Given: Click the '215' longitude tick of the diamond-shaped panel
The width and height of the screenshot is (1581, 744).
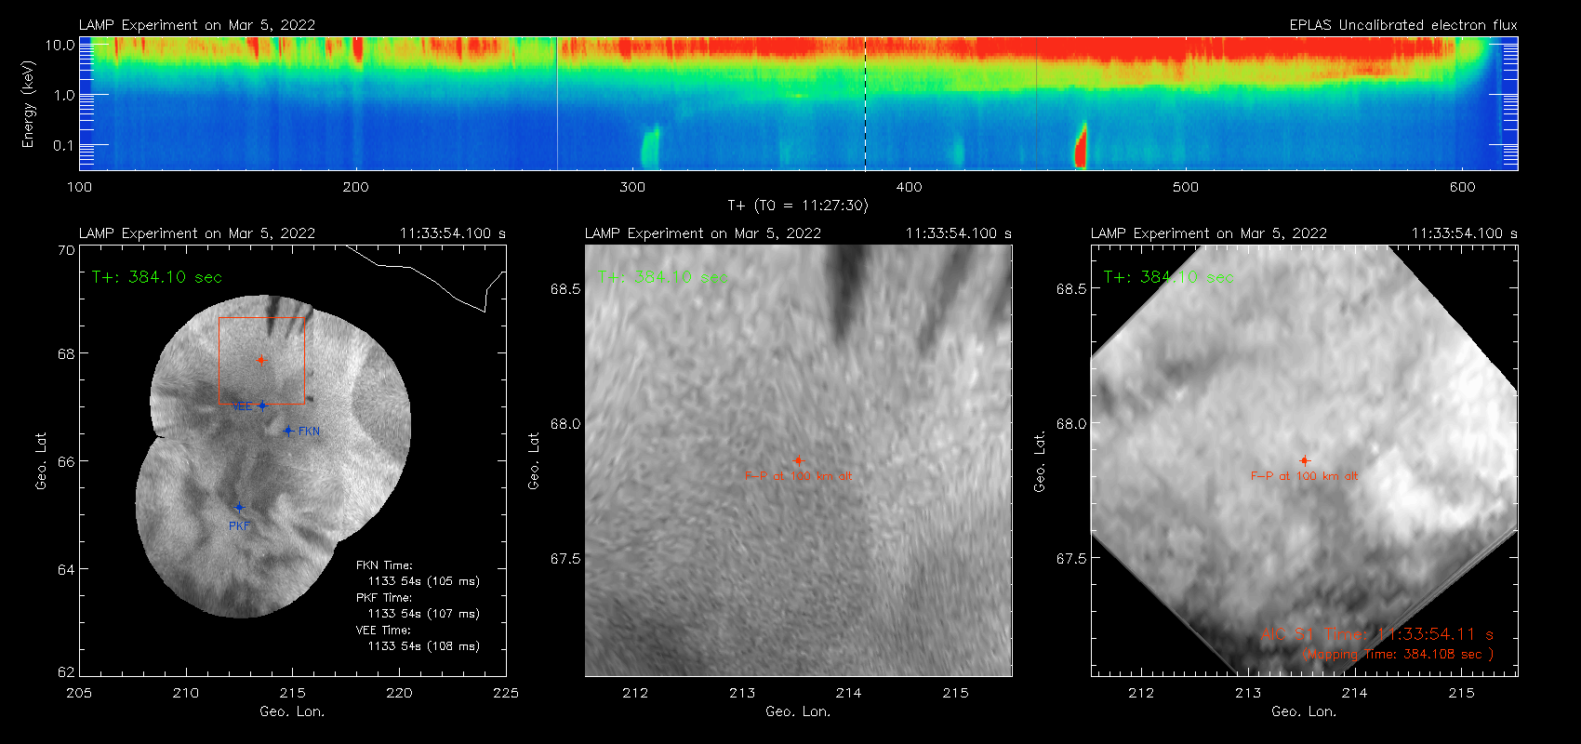Looking at the screenshot, I should click(x=1462, y=693).
